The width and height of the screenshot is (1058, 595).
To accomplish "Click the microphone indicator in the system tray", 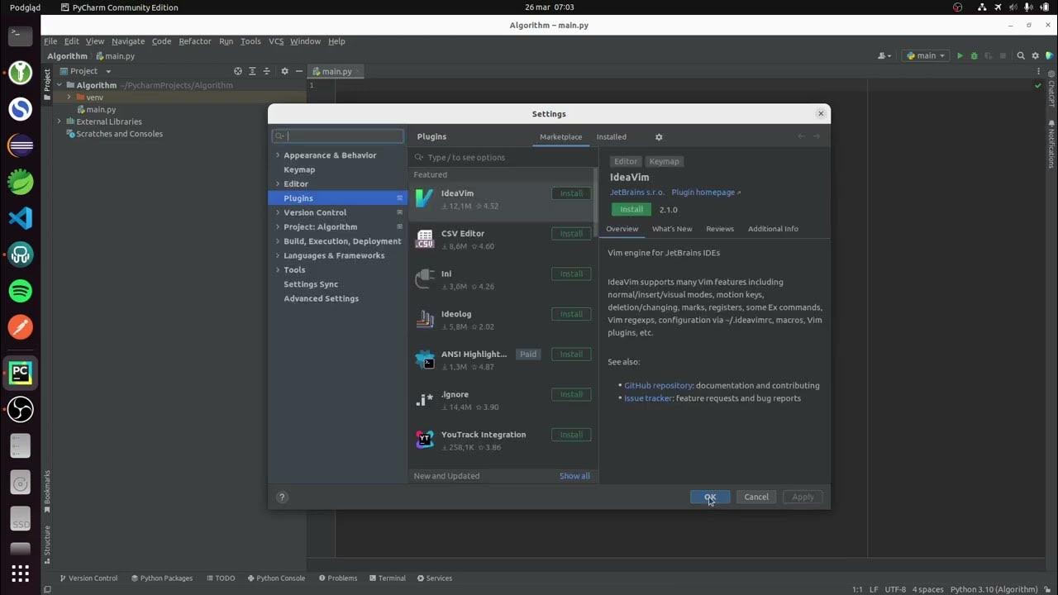I will pyautogui.click(x=1028, y=7).
